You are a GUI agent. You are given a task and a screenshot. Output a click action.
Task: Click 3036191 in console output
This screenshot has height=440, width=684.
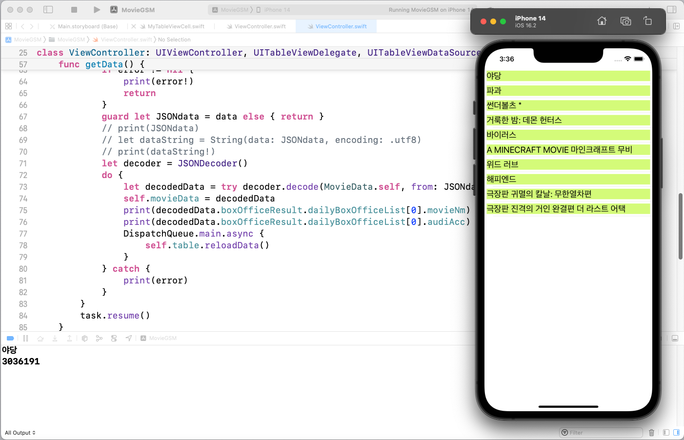point(21,361)
